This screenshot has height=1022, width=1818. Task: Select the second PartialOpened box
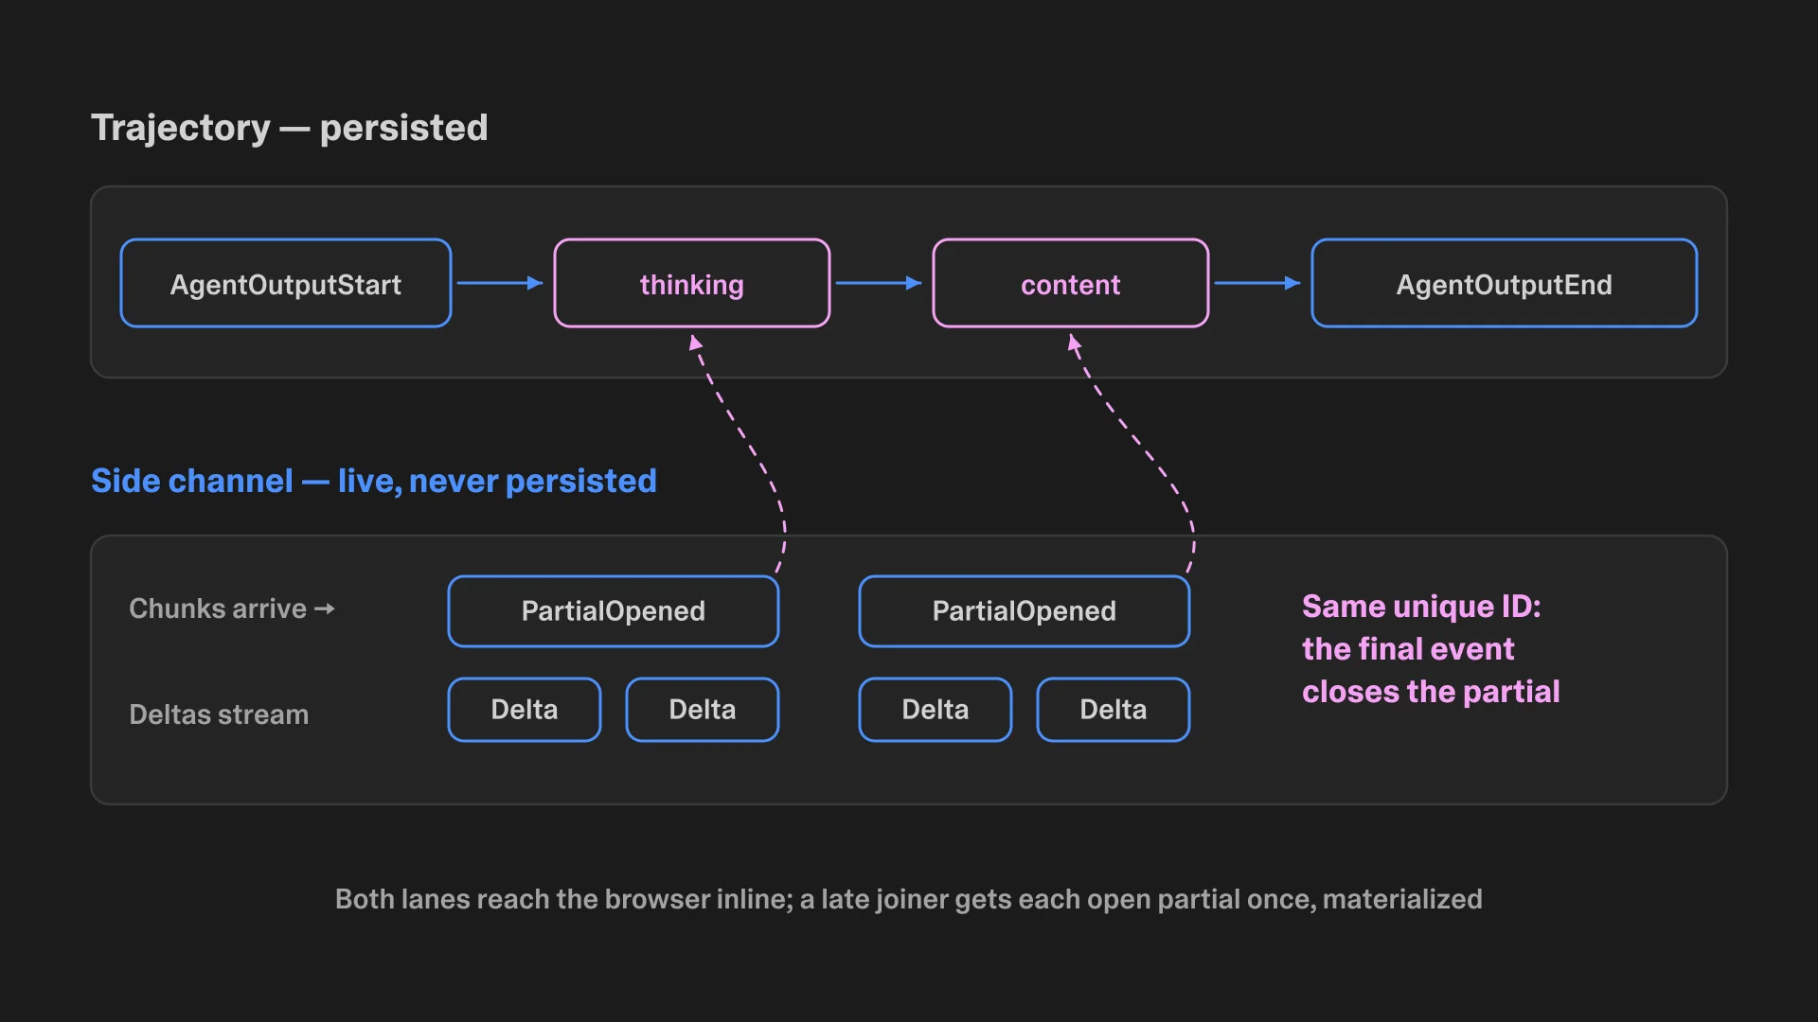[1025, 611]
